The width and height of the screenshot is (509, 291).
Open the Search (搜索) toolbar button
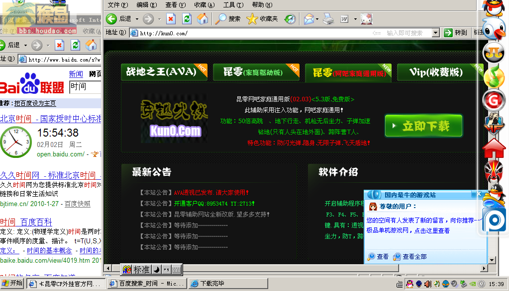[228, 19]
